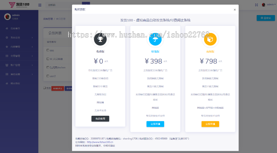Click the home icon beside 后台首页
277x153 pixels.
[7, 28]
